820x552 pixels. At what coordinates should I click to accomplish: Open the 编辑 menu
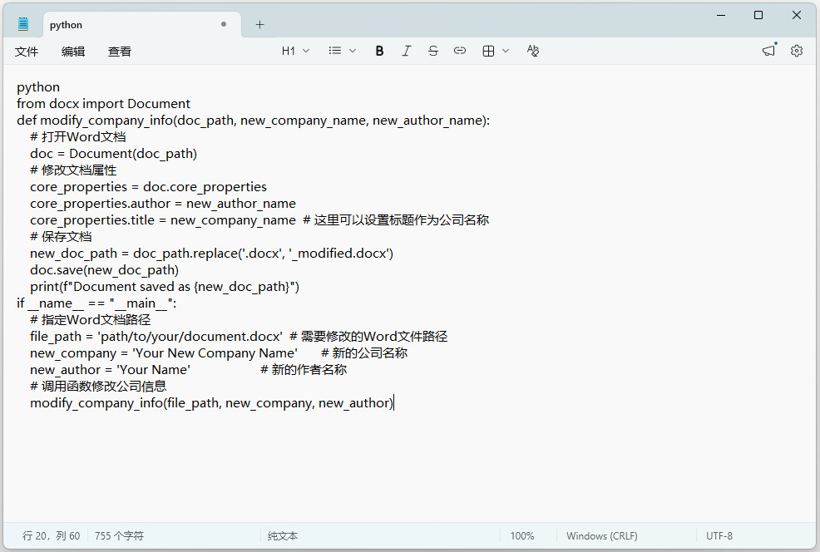click(x=72, y=52)
